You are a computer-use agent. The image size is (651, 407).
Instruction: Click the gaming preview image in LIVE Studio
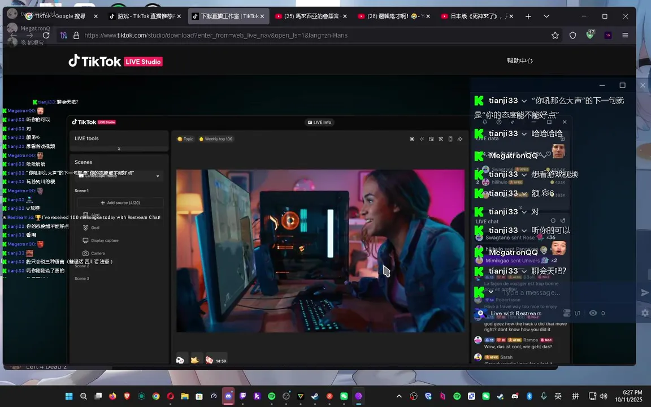pyautogui.click(x=320, y=251)
